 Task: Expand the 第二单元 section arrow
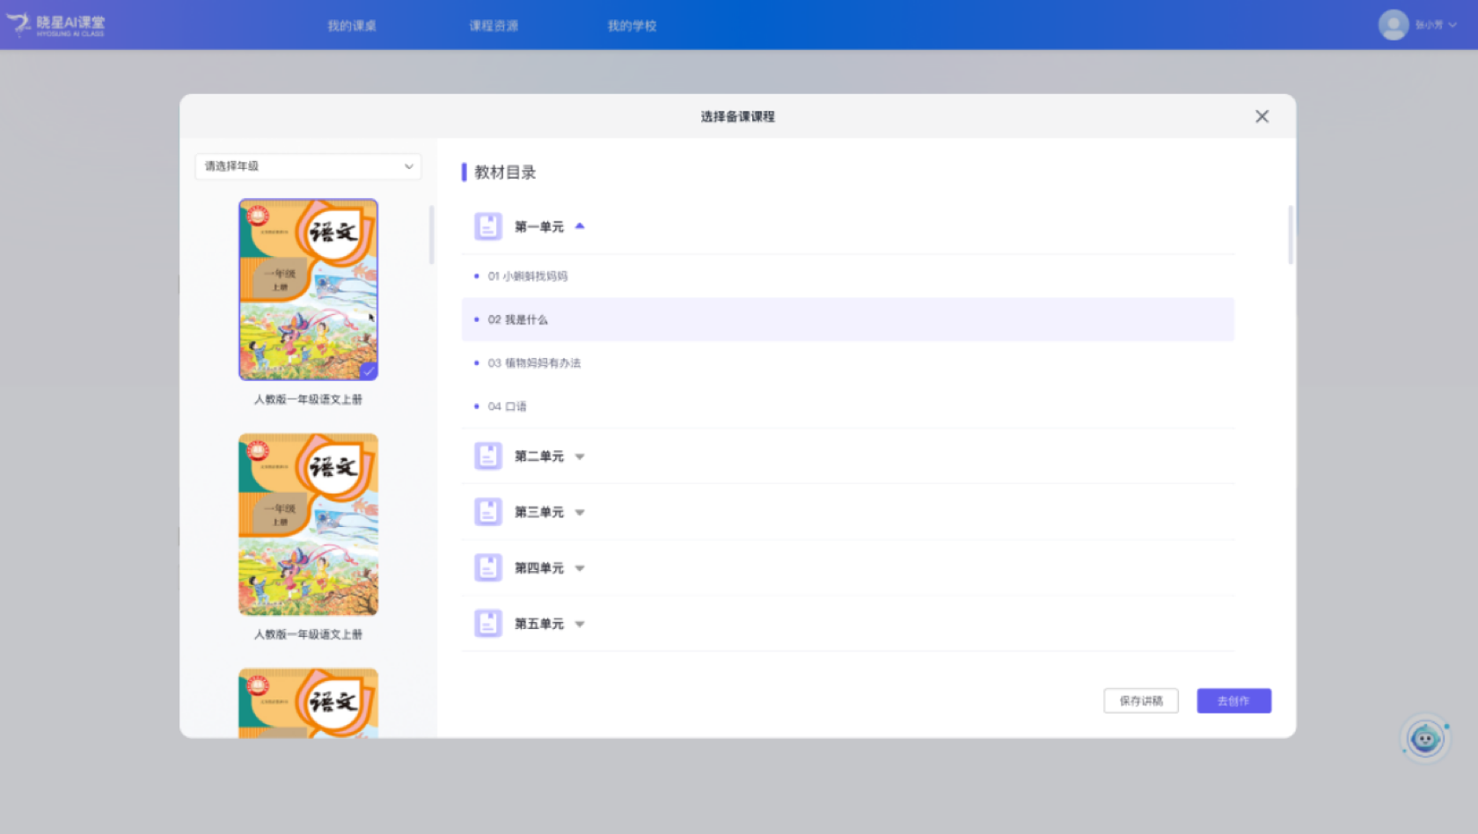tap(580, 457)
